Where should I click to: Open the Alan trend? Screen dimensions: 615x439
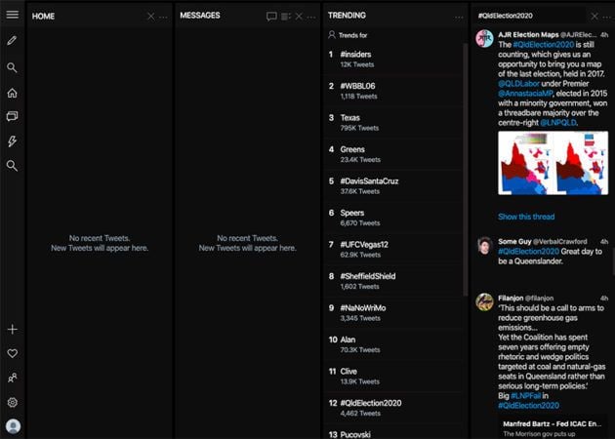click(393, 344)
